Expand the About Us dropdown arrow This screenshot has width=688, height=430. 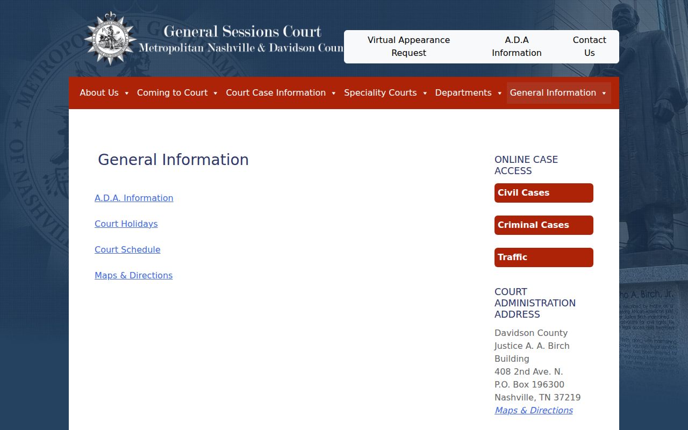(x=127, y=93)
